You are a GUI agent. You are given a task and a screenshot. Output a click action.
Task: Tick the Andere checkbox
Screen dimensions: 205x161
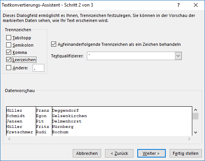tap(8, 68)
